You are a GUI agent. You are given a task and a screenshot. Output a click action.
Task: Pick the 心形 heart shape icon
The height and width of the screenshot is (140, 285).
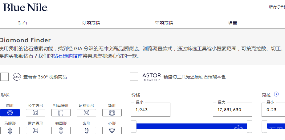[112, 131]
